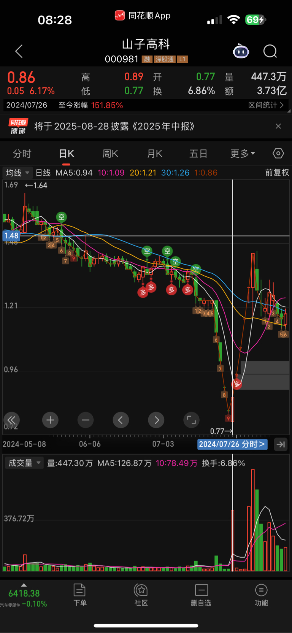Tap the stock name 山子高科
The width and height of the screenshot is (292, 633).
coord(146,44)
